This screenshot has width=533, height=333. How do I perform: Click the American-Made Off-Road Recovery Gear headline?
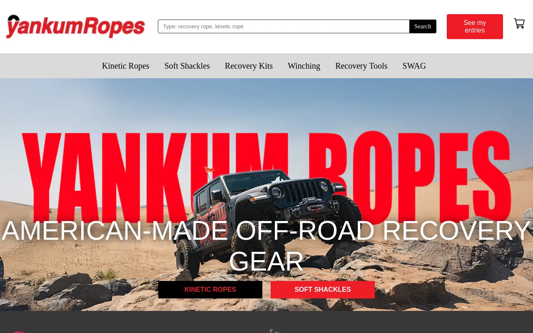pyautogui.click(x=266, y=246)
